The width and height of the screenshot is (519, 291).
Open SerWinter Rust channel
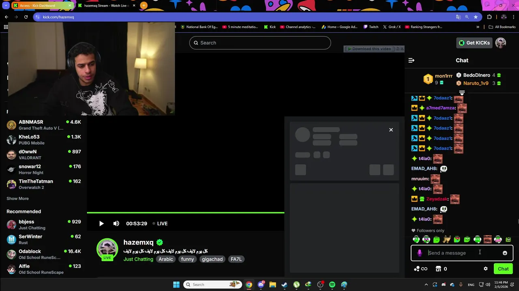(44, 239)
